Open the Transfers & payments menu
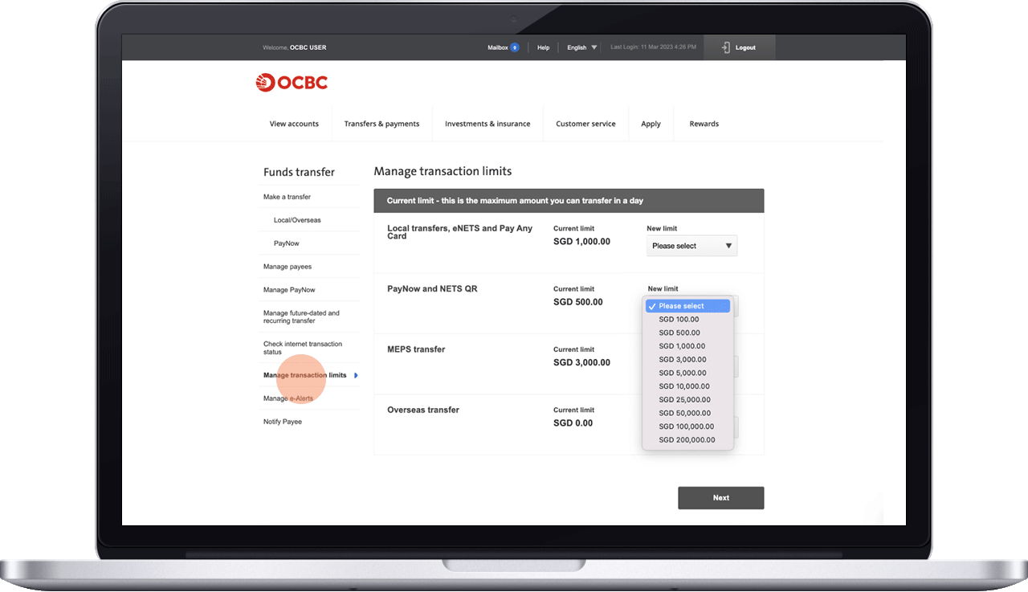Screen dimensions: 1028x592 tap(381, 124)
